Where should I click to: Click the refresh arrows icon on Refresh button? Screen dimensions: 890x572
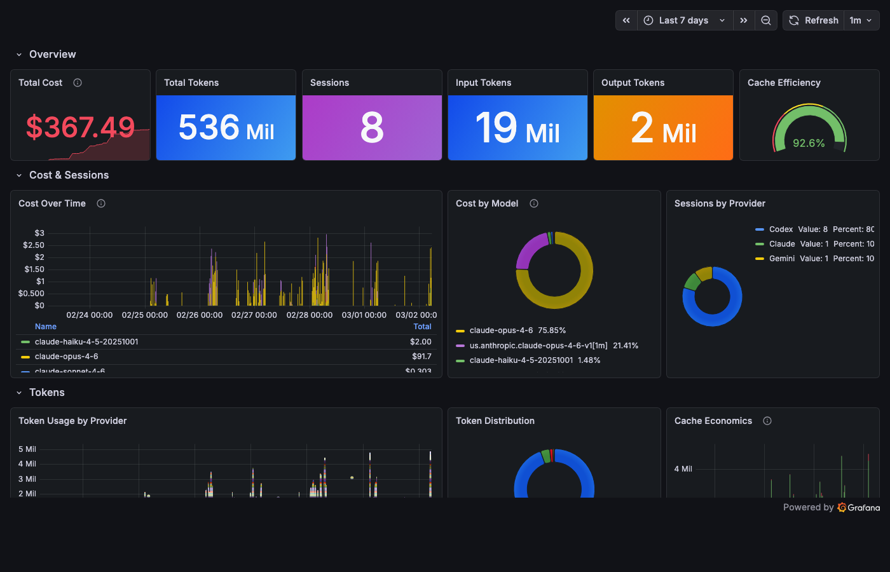(x=794, y=20)
